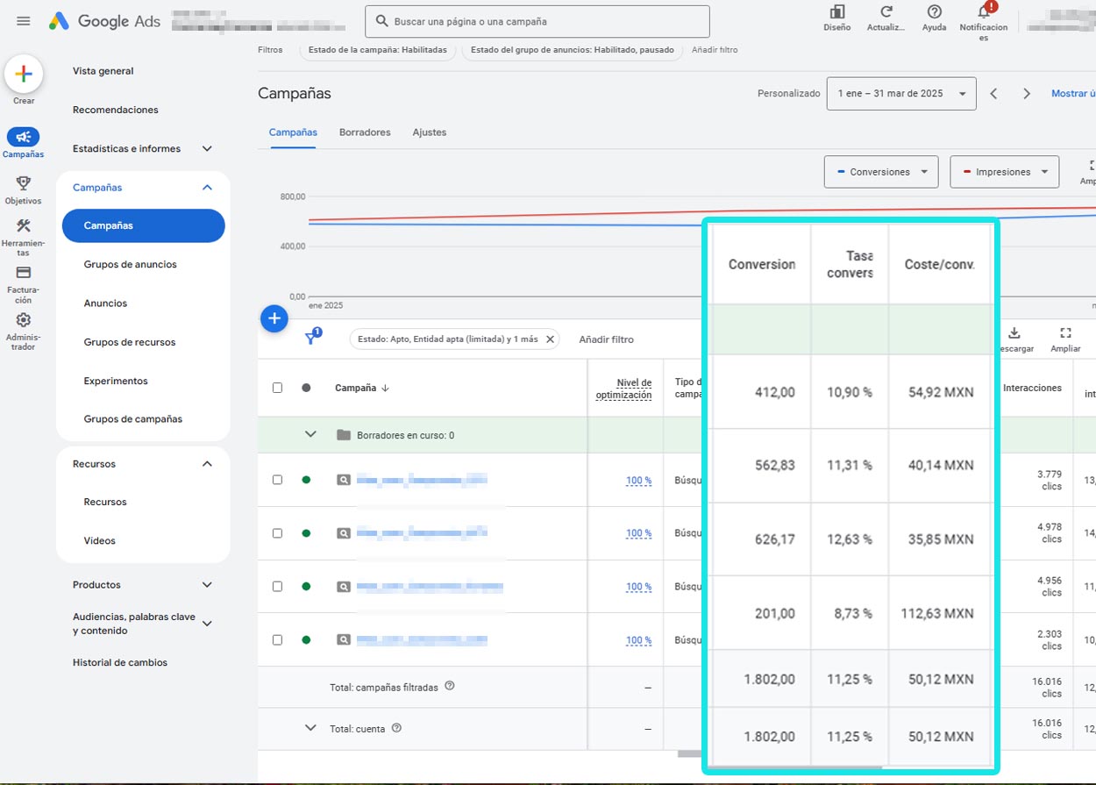Viewport: 1096px width, 785px height.
Task: Check the first campaign row checkbox
Action: 277,480
